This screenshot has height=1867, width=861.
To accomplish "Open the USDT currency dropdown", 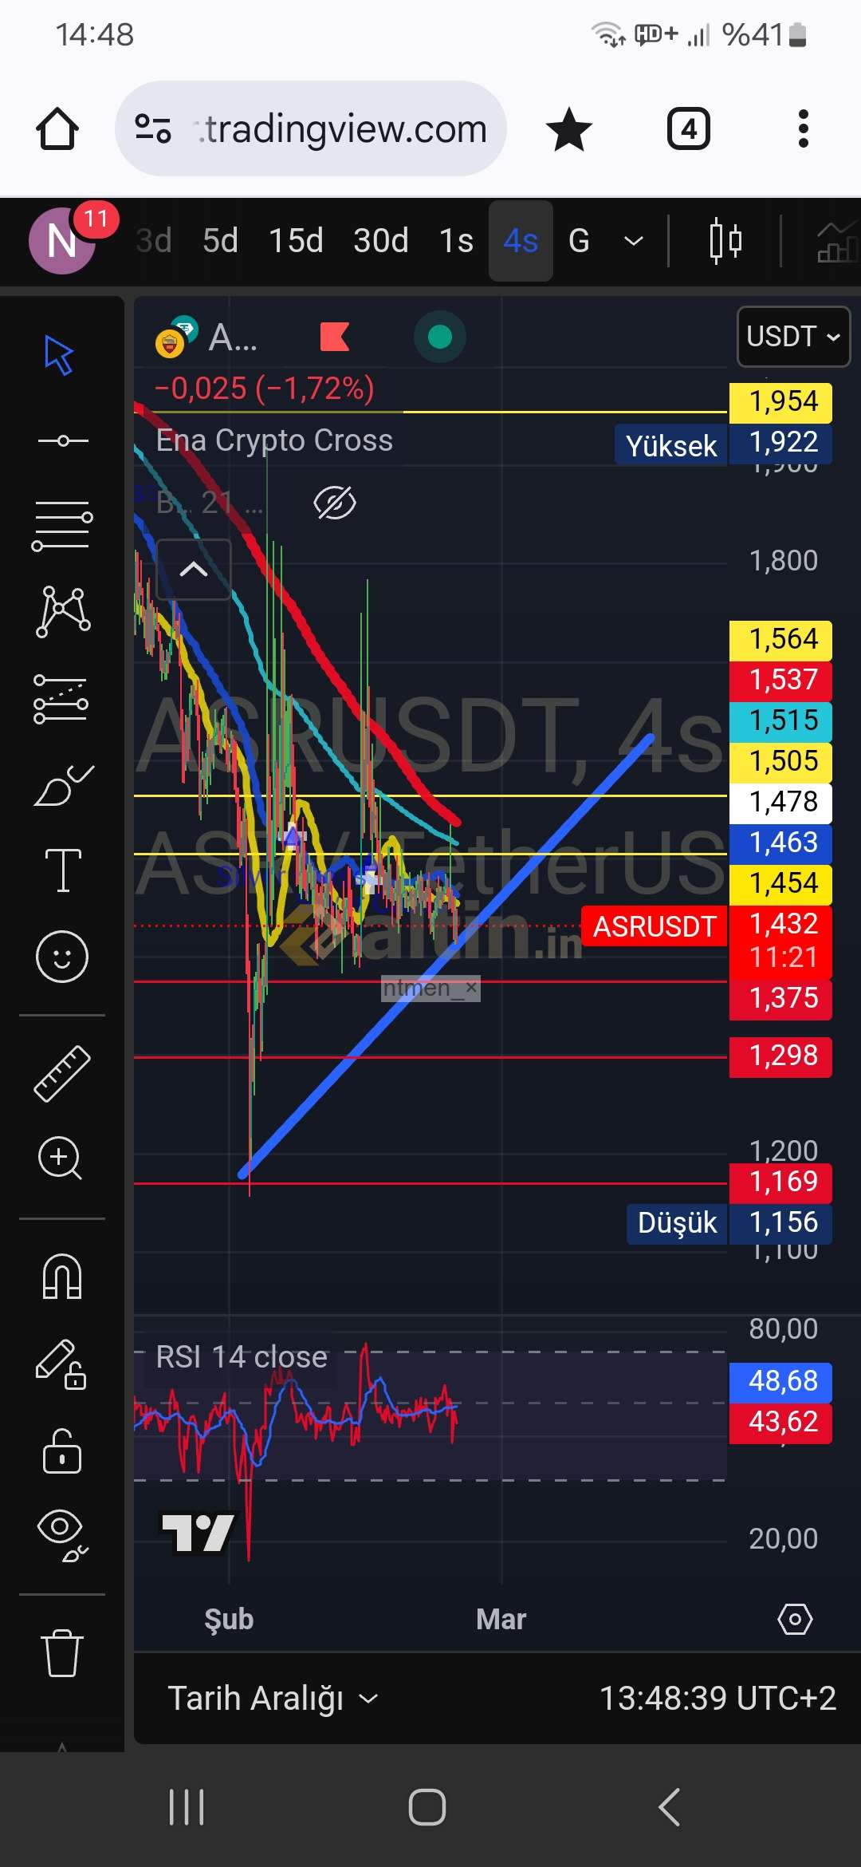I will [794, 337].
